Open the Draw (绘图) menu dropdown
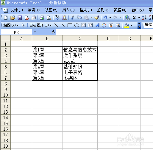The image size is (153, 150). point(11,25)
